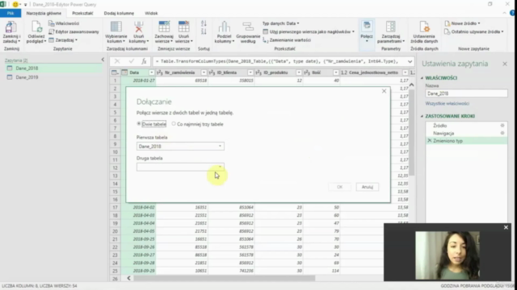Image resolution: width=517 pixels, height=290 pixels.
Task: Click Użyj pierwszego wiersza jako nagłówków
Action: [x=309, y=31]
